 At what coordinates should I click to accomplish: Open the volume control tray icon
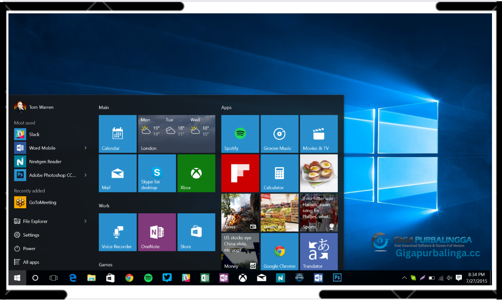point(449,278)
